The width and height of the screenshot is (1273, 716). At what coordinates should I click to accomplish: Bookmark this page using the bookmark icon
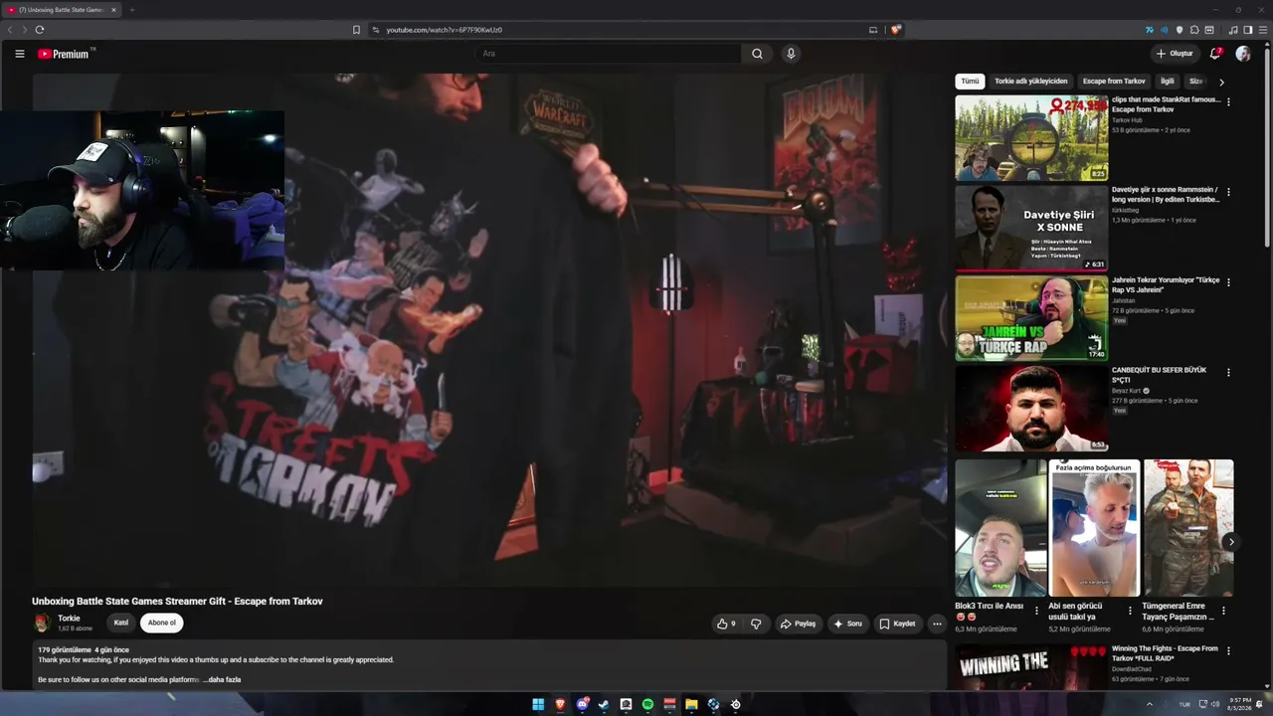[x=356, y=30]
